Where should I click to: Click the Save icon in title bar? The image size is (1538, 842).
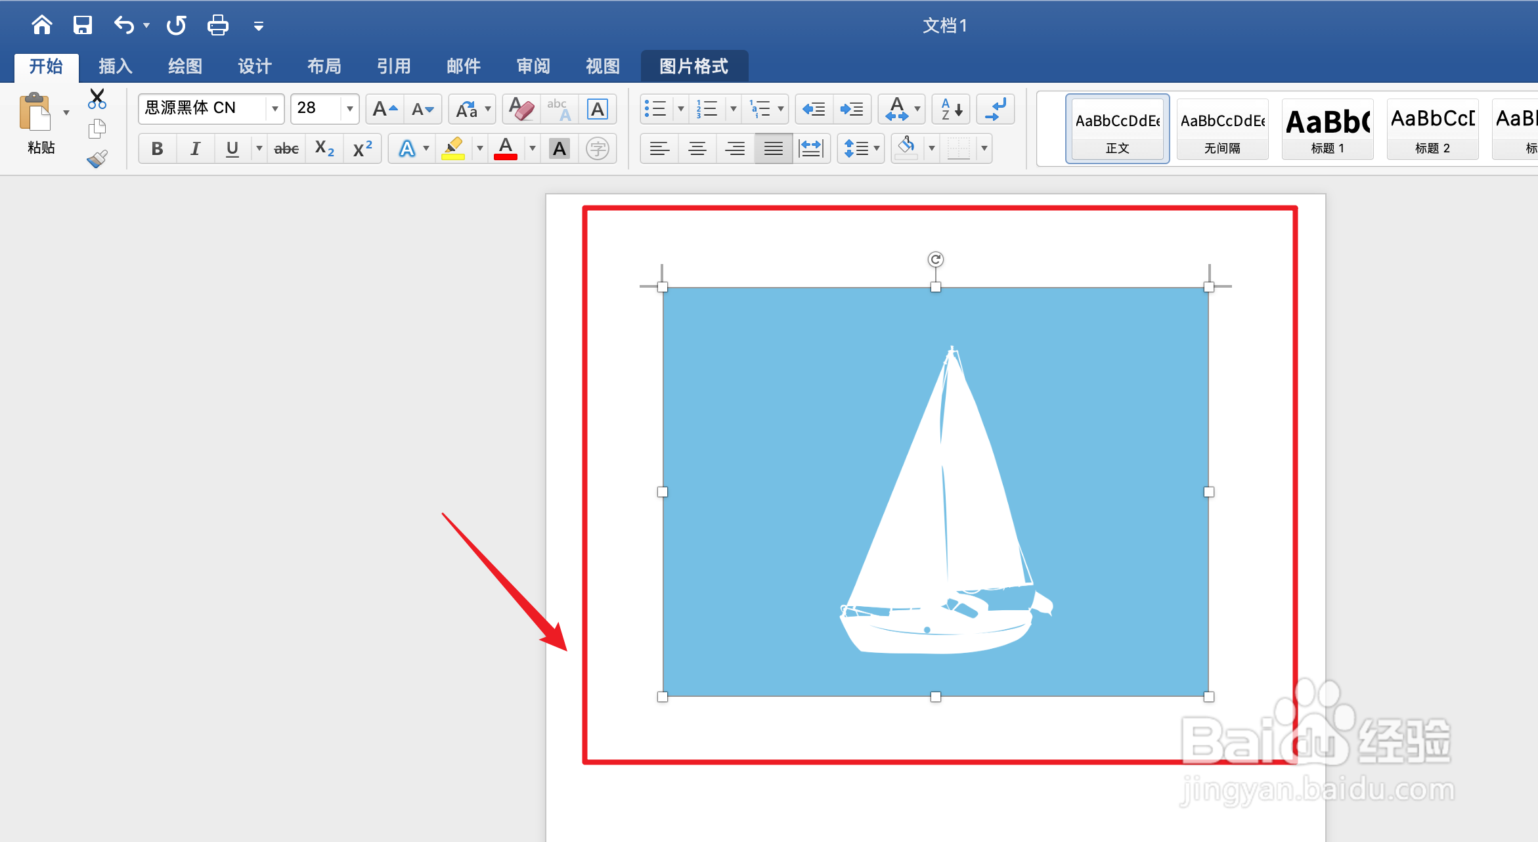[82, 26]
